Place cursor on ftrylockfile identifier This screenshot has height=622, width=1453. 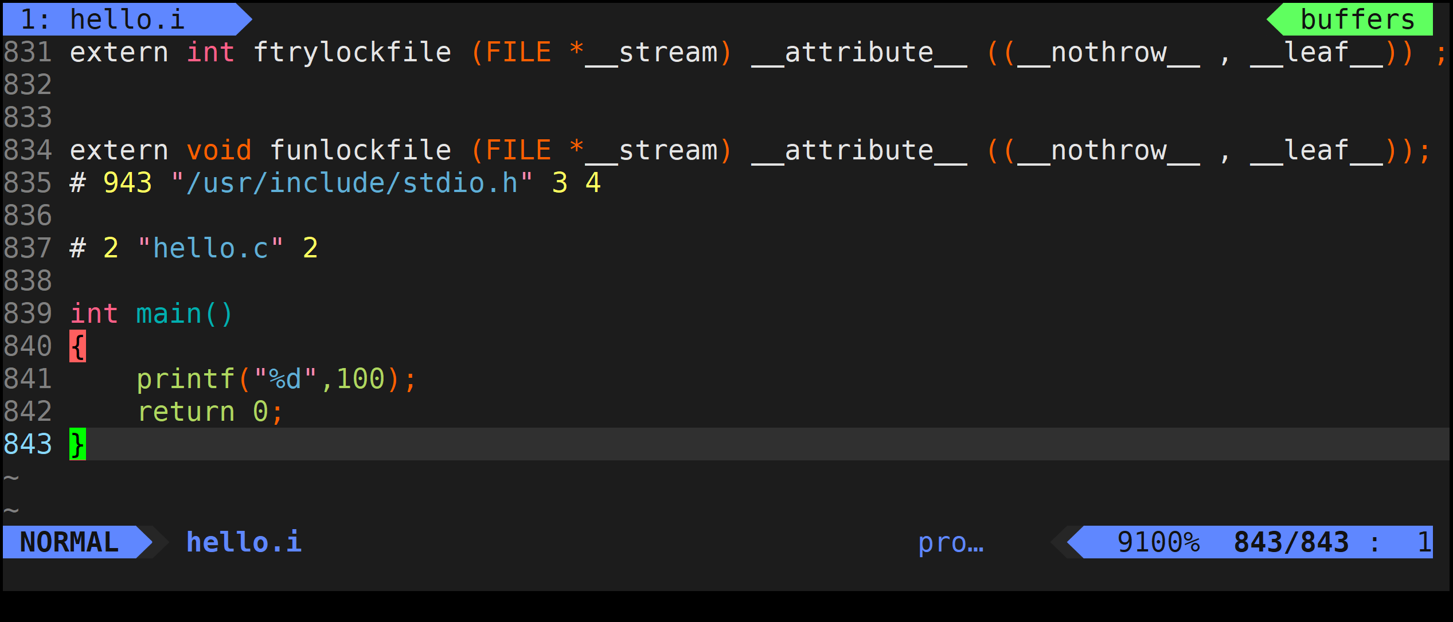(x=352, y=52)
